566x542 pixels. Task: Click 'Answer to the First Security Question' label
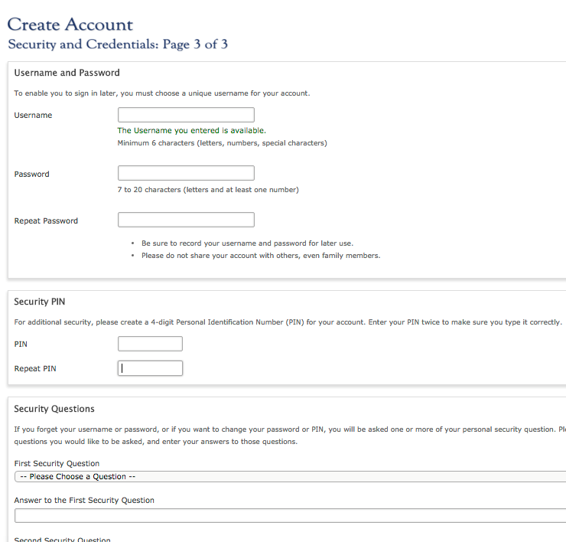84,500
